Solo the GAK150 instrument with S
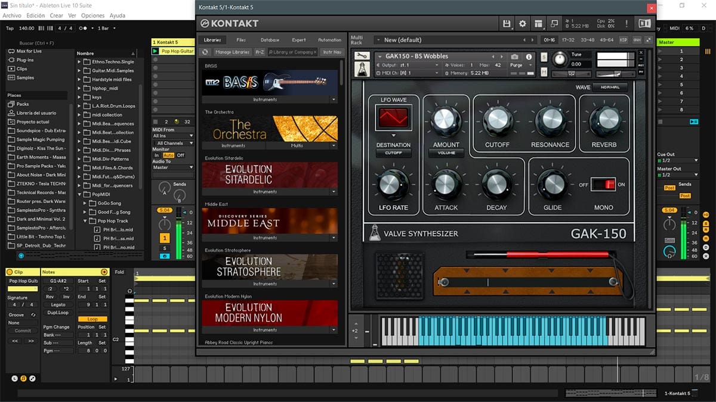This screenshot has height=402, width=716. click(x=544, y=57)
